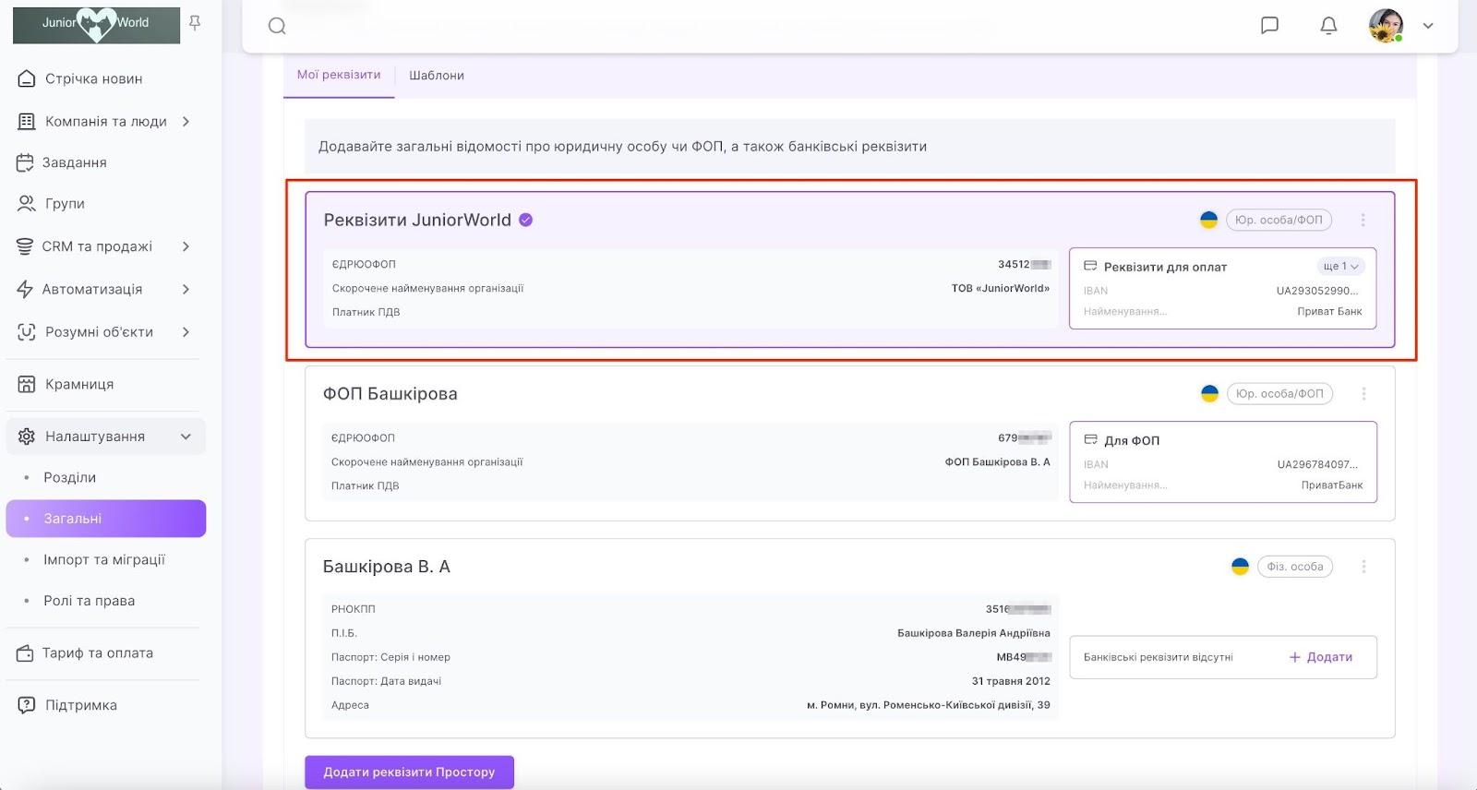This screenshot has height=790, width=1477.
Task: Click the user avatar photo
Action: coord(1386,26)
